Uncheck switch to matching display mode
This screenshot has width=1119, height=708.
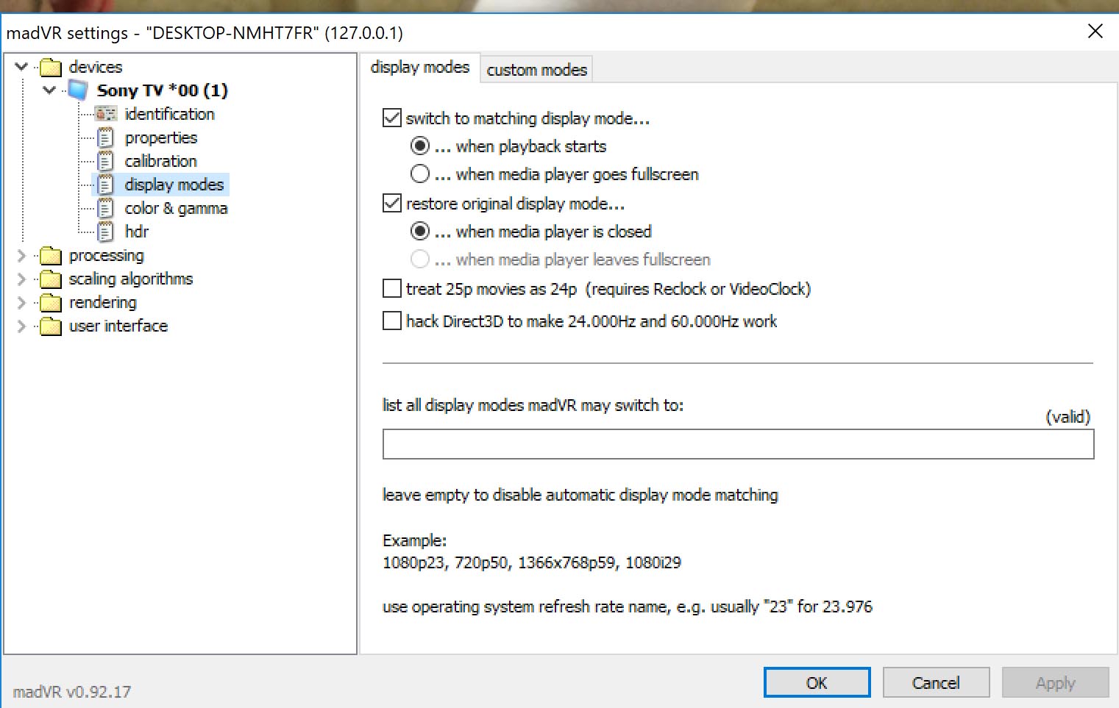[392, 118]
